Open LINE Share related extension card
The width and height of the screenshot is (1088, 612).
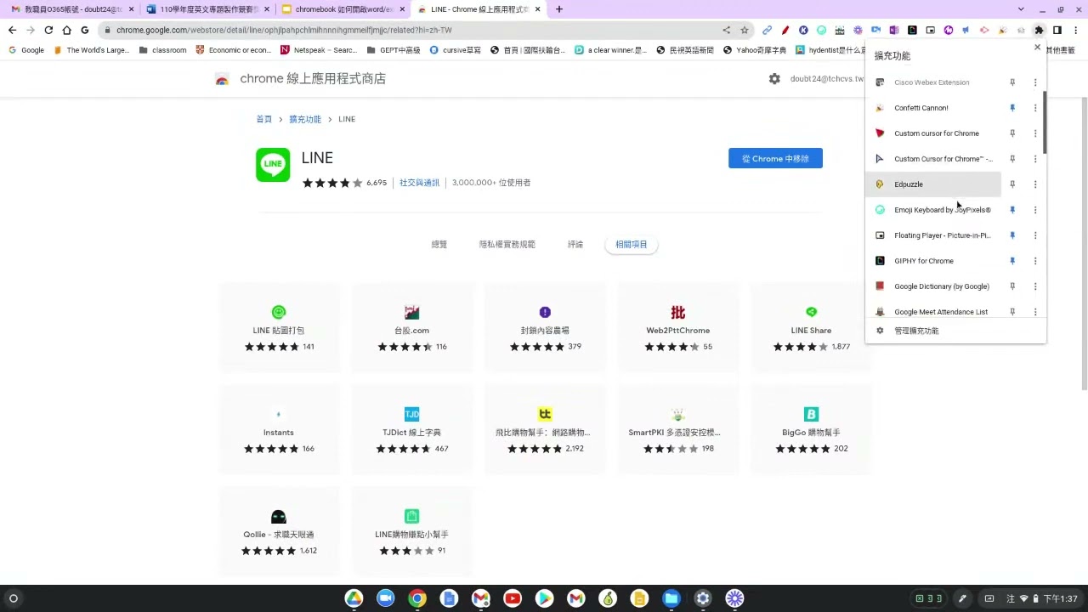pos(811,329)
